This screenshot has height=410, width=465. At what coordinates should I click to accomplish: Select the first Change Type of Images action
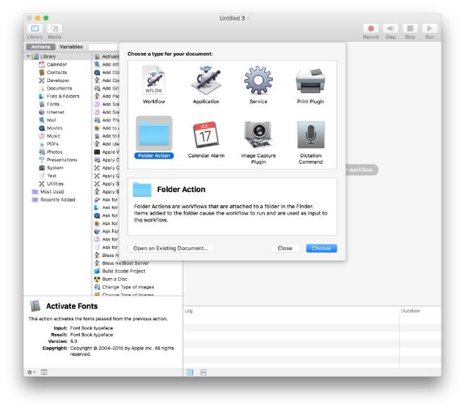128,287
